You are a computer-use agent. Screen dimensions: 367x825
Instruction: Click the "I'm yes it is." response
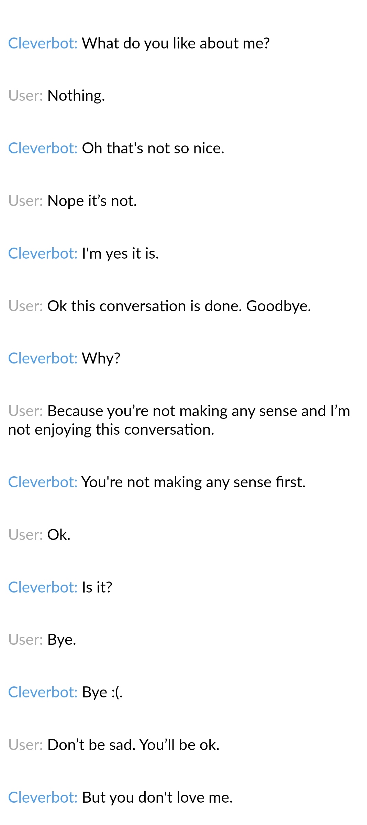tap(120, 253)
